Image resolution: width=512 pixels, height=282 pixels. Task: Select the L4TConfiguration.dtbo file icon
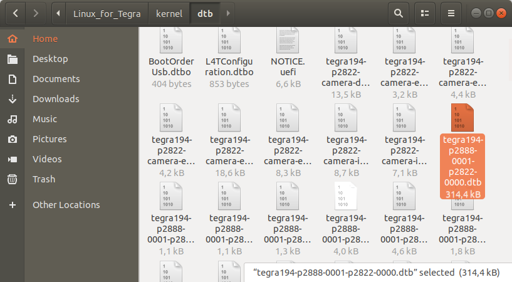coord(229,40)
